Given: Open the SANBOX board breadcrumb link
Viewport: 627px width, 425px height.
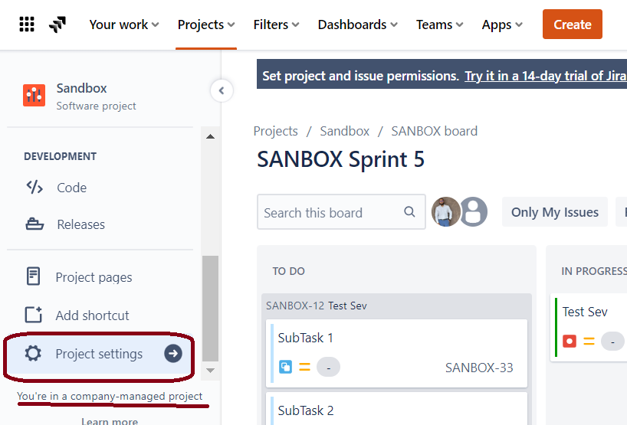Looking at the screenshot, I should 435,131.
